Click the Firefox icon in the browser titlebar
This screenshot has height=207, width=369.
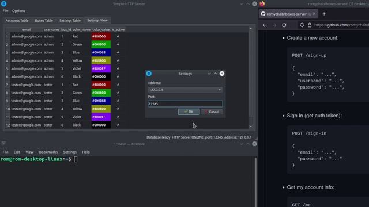pos(262,3)
